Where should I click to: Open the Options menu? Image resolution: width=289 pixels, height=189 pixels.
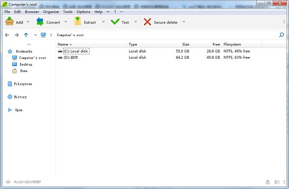click(83, 12)
